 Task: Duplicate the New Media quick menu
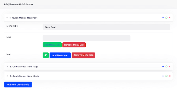[x=166, y=76]
